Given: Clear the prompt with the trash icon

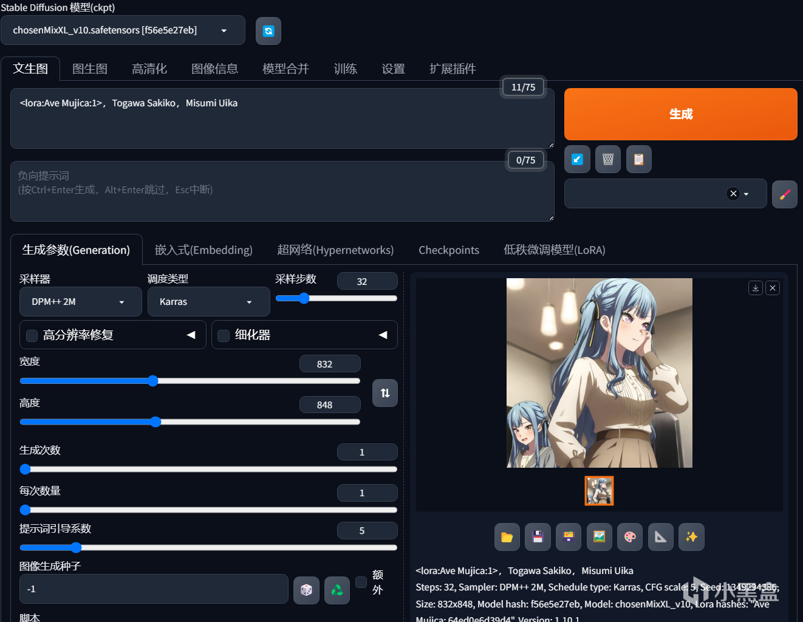Looking at the screenshot, I should click(x=608, y=159).
